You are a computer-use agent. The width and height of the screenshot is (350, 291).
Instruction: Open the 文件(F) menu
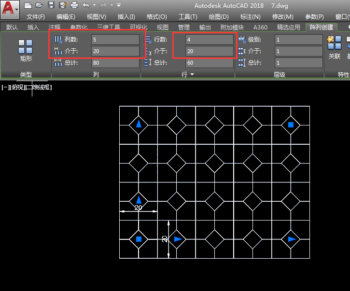click(x=36, y=16)
